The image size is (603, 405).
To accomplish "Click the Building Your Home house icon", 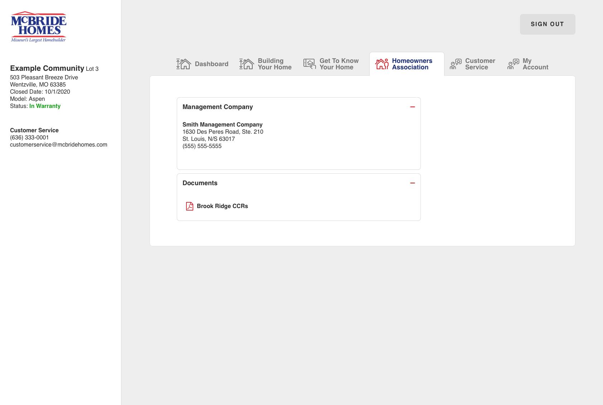I will 246,64.
